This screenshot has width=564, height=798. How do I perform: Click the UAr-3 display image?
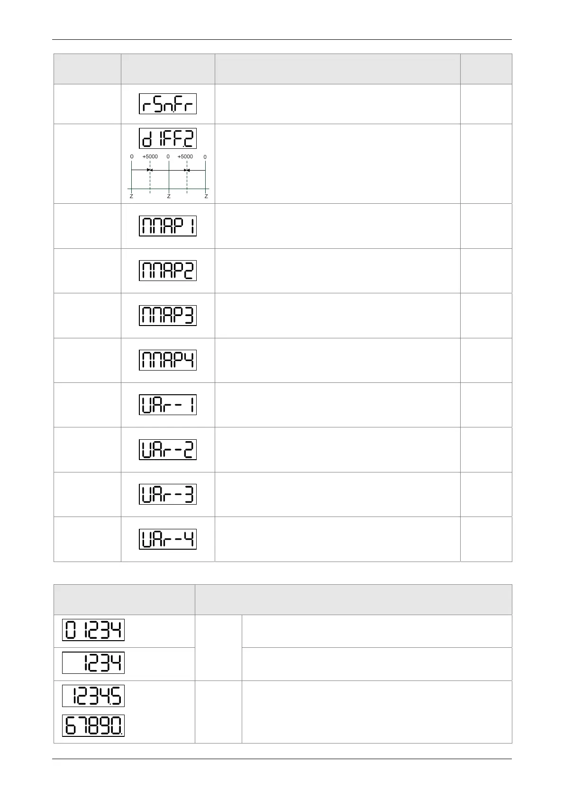tap(168, 494)
